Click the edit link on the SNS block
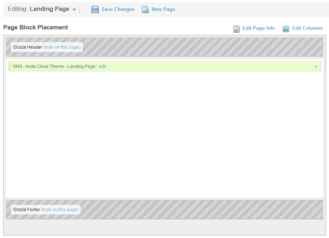Screen dimensions: 329x238 (102, 66)
